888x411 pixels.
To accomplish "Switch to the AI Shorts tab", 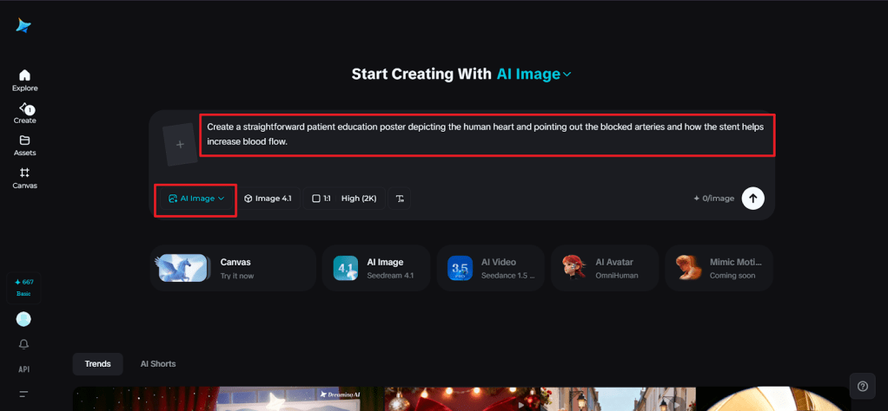I will 157,363.
